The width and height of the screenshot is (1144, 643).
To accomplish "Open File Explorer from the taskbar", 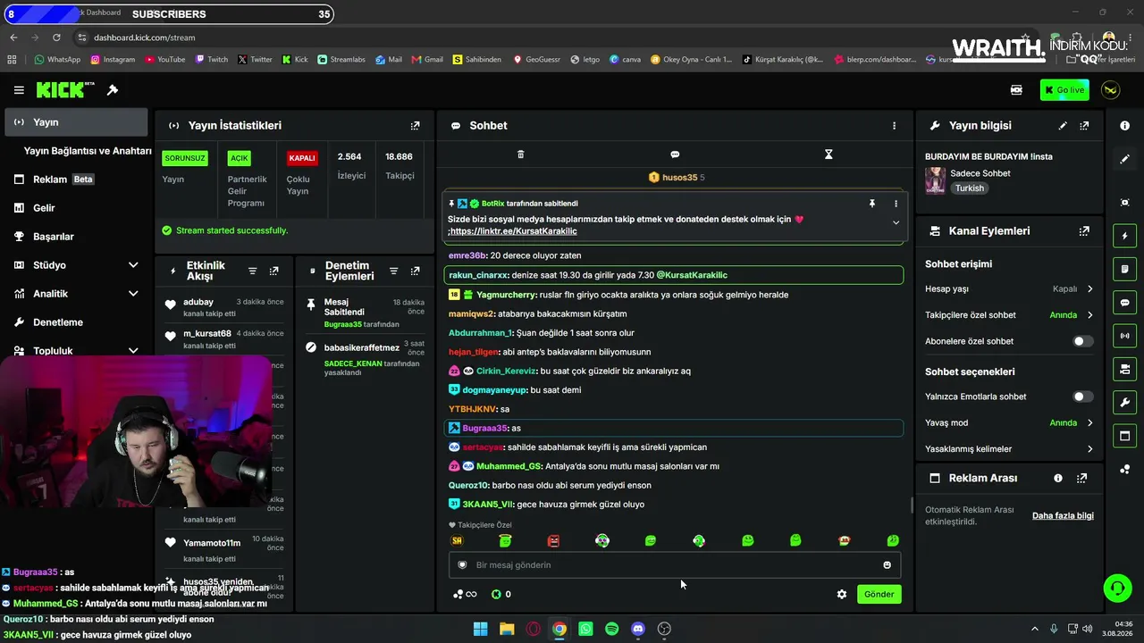I will pyautogui.click(x=507, y=629).
